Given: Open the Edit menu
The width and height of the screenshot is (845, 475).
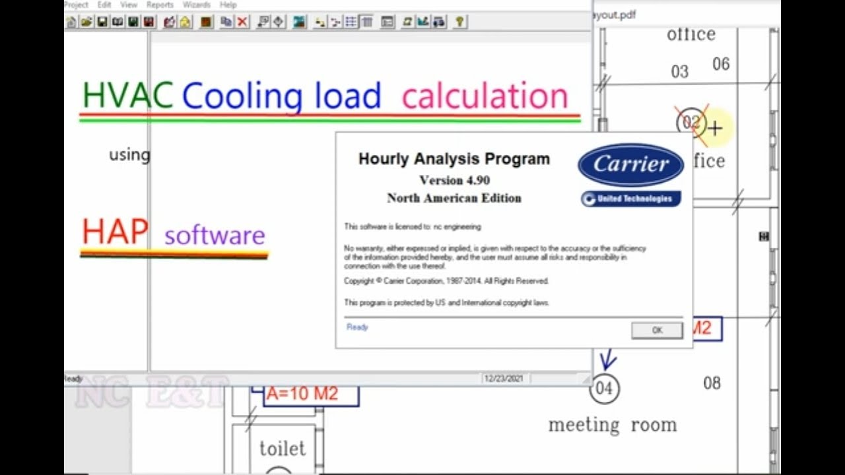Looking at the screenshot, I should click(x=104, y=5).
